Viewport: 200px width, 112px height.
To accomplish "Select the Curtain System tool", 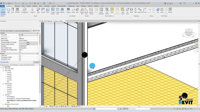I will 53,11.
